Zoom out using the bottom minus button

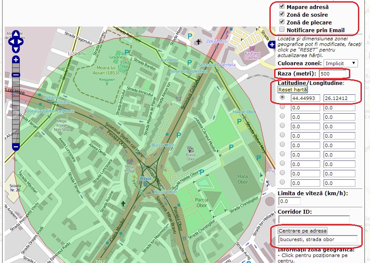pyautogui.click(x=16, y=147)
